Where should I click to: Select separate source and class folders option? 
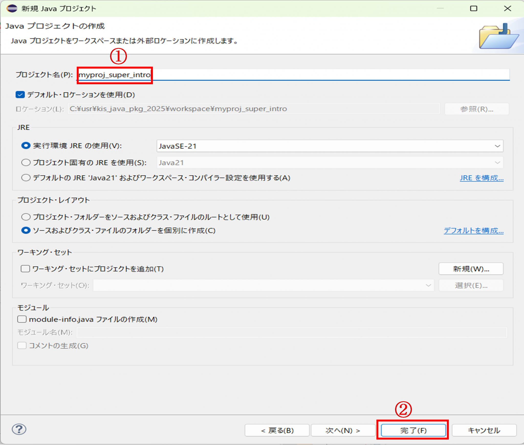(x=26, y=230)
